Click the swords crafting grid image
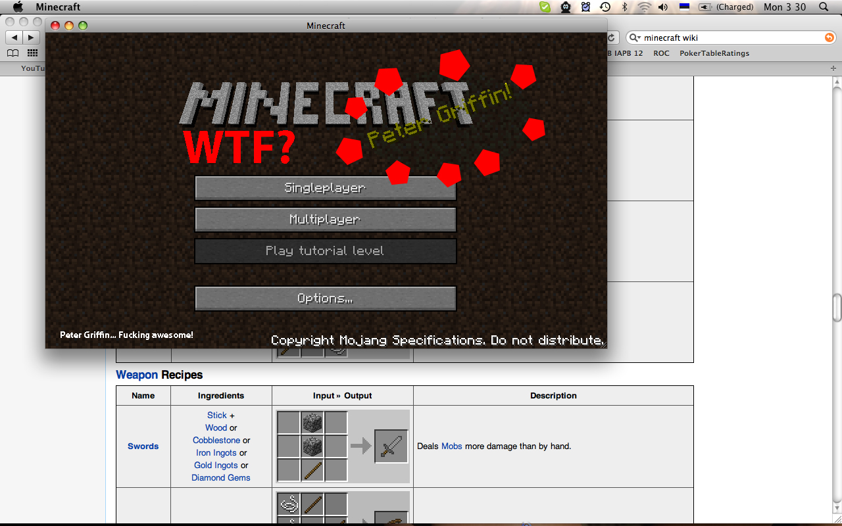This screenshot has width=842, height=526. (312, 446)
